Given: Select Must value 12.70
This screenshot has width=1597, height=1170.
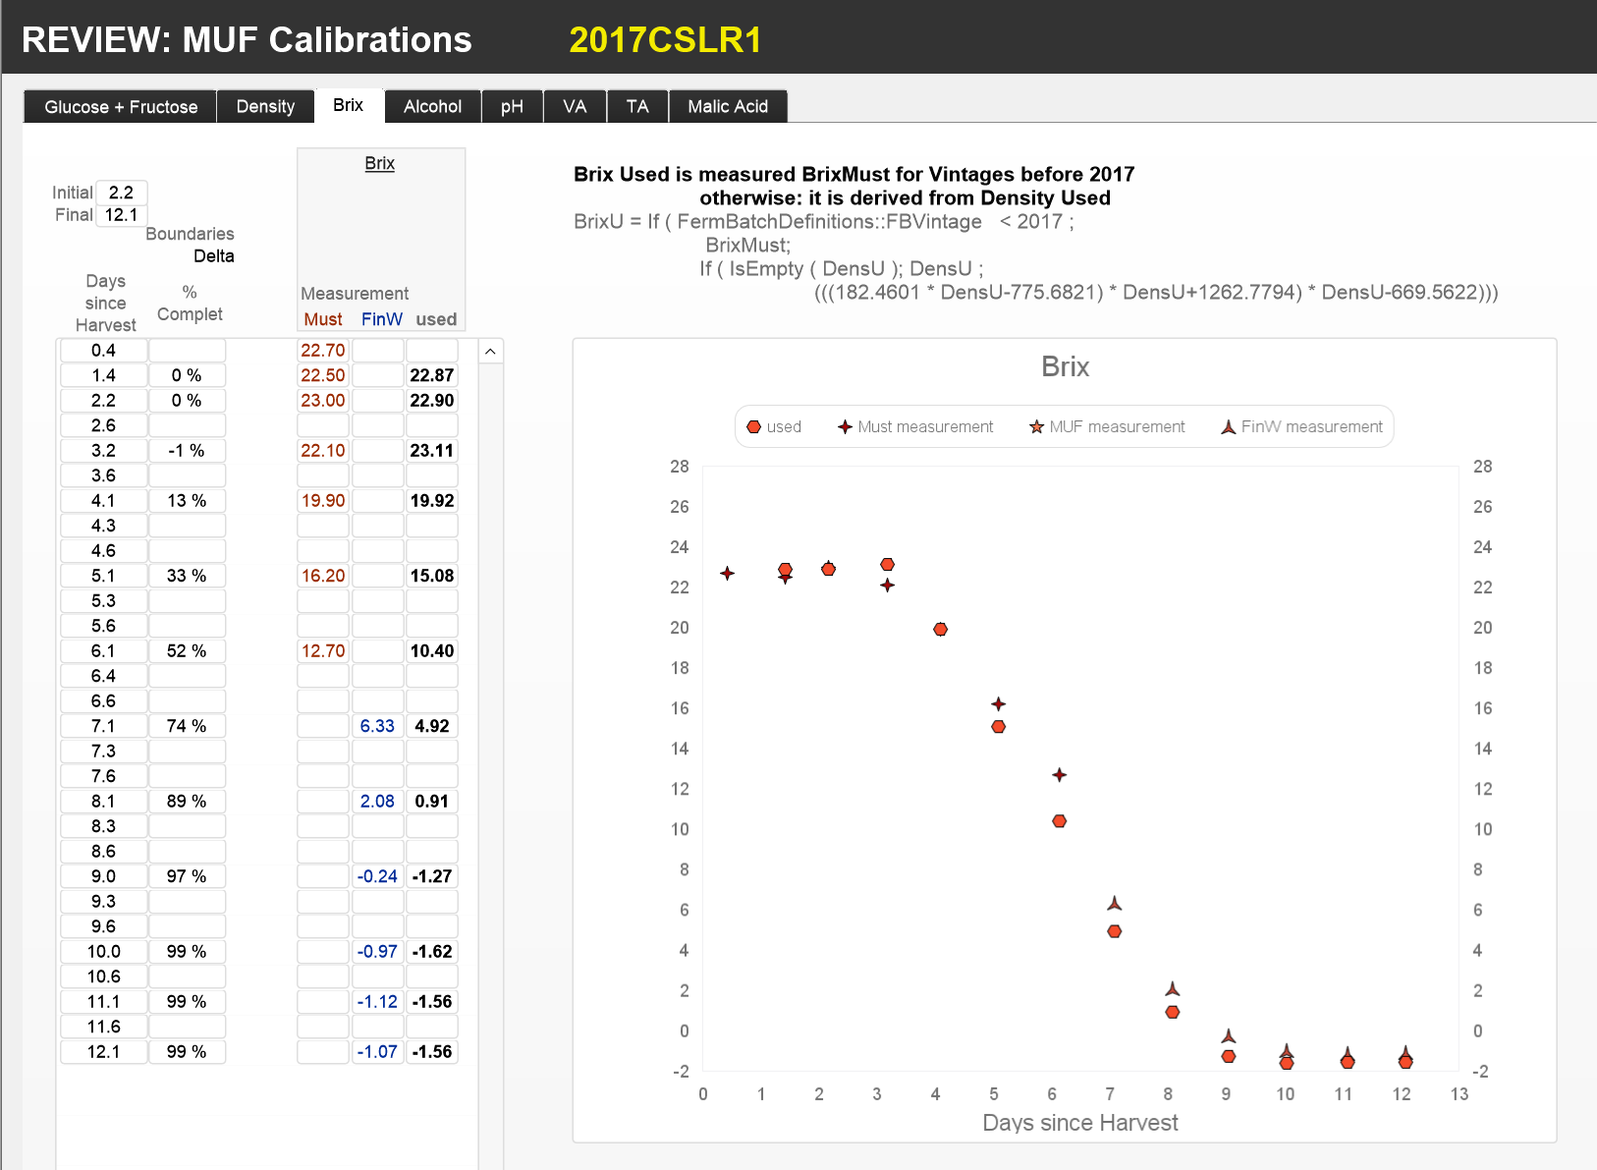Looking at the screenshot, I should (x=323, y=651).
